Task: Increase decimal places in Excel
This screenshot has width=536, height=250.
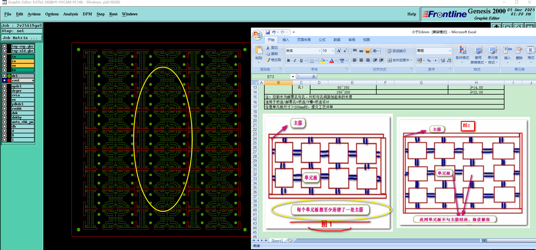Action: click(443, 61)
